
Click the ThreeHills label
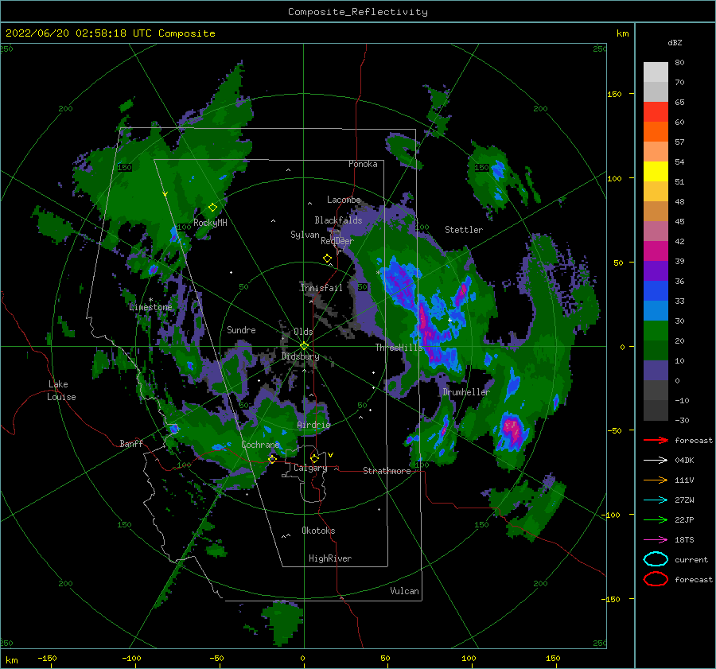(x=399, y=348)
